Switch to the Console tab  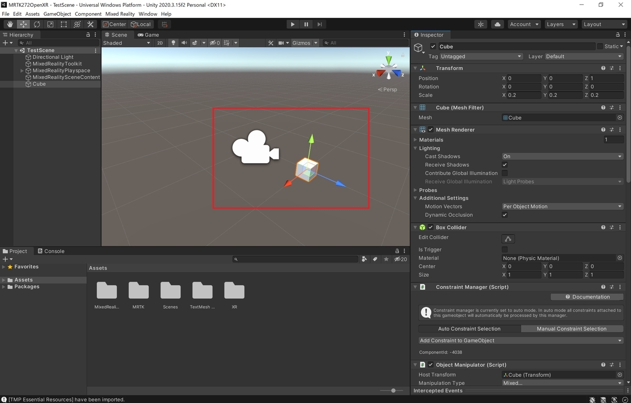(x=51, y=251)
